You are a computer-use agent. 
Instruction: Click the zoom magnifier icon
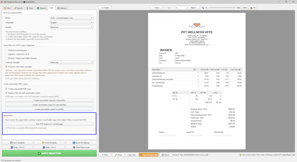click(x=203, y=8)
